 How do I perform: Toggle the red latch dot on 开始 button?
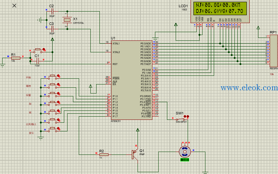[x=58, y=75]
